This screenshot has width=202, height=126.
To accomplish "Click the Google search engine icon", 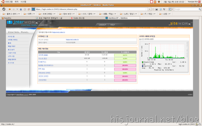I will pyautogui.click(x=170, y=9).
